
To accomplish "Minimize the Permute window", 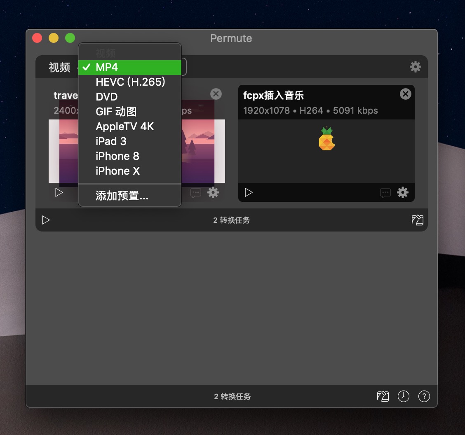I will (54, 38).
